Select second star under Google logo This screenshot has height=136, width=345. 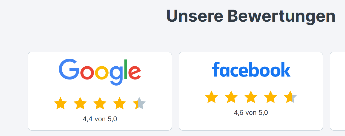(80, 104)
